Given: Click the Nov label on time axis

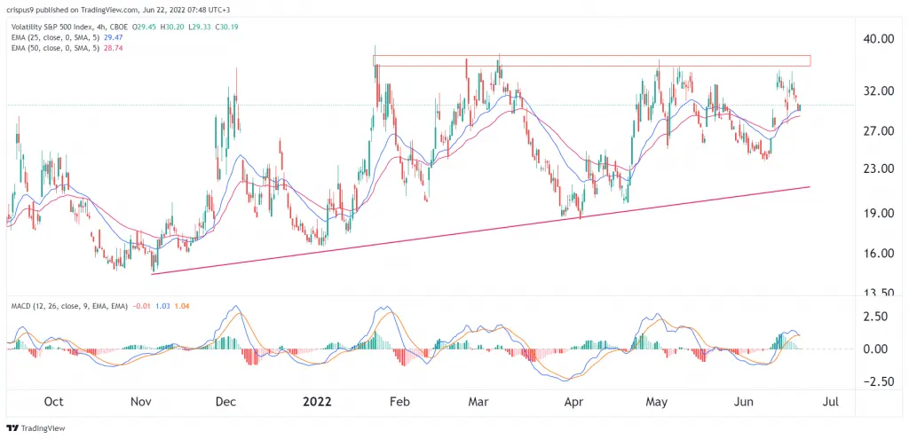Looking at the screenshot, I should [x=143, y=402].
